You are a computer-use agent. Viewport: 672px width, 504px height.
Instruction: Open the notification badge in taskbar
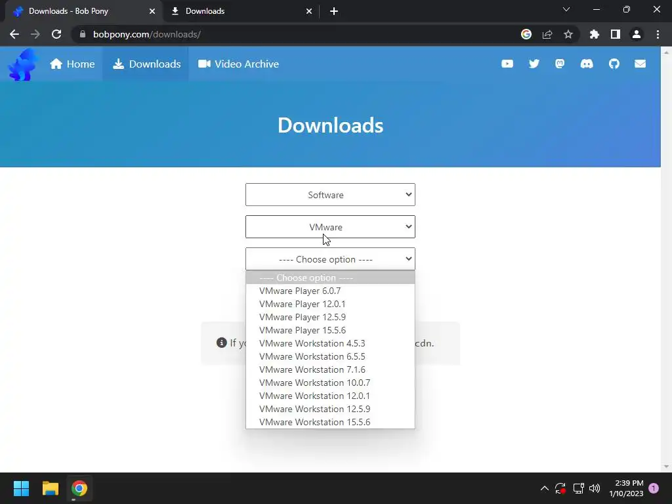pyautogui.click(x=654, y=488)
